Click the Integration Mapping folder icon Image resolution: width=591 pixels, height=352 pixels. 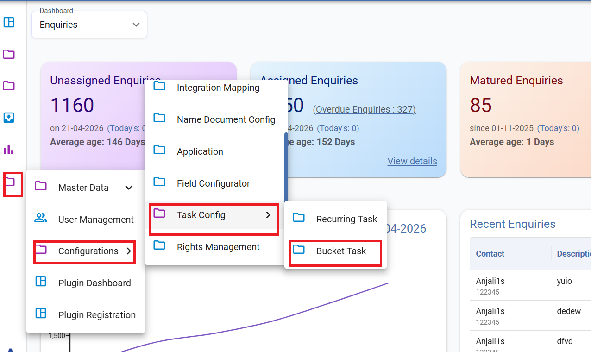pyautogui.click(x=159, y=86)
